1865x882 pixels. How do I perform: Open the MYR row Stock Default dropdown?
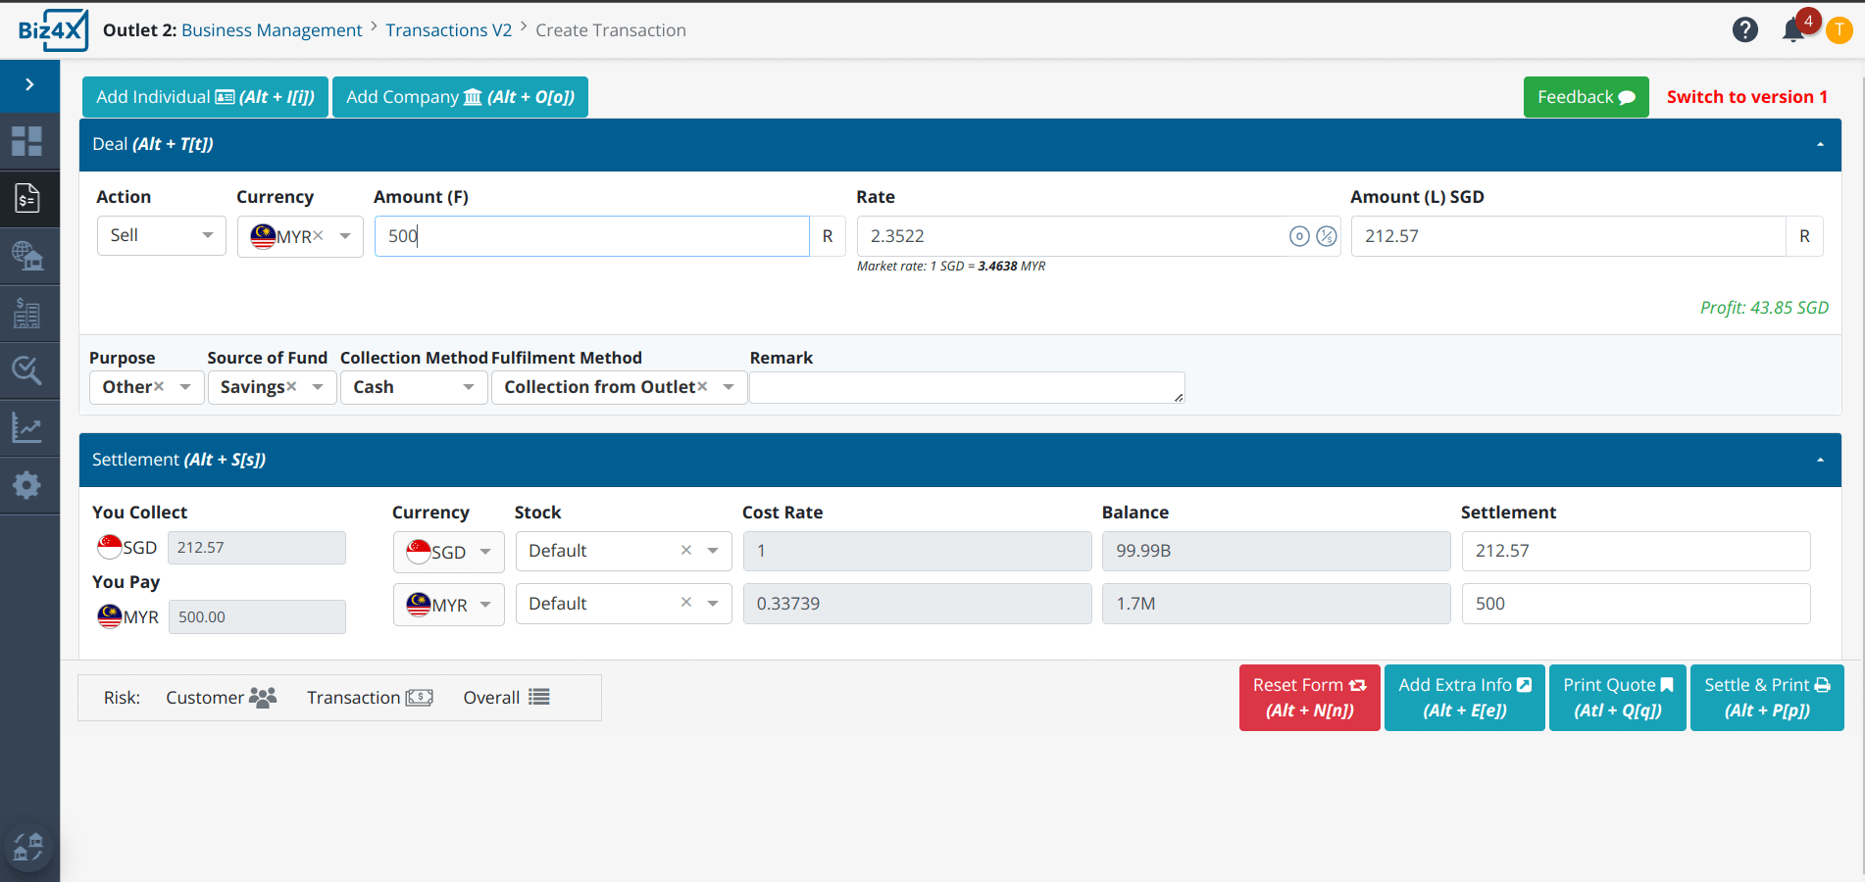pos(623,604)
